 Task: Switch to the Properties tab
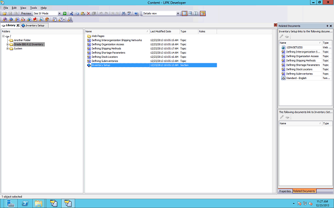pyautogui.click(x=285, y=191)
